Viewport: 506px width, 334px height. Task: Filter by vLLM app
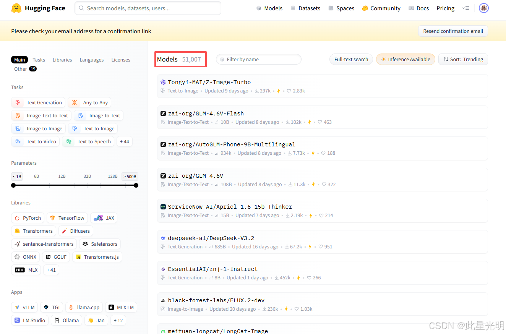click(x=24, y=307)
